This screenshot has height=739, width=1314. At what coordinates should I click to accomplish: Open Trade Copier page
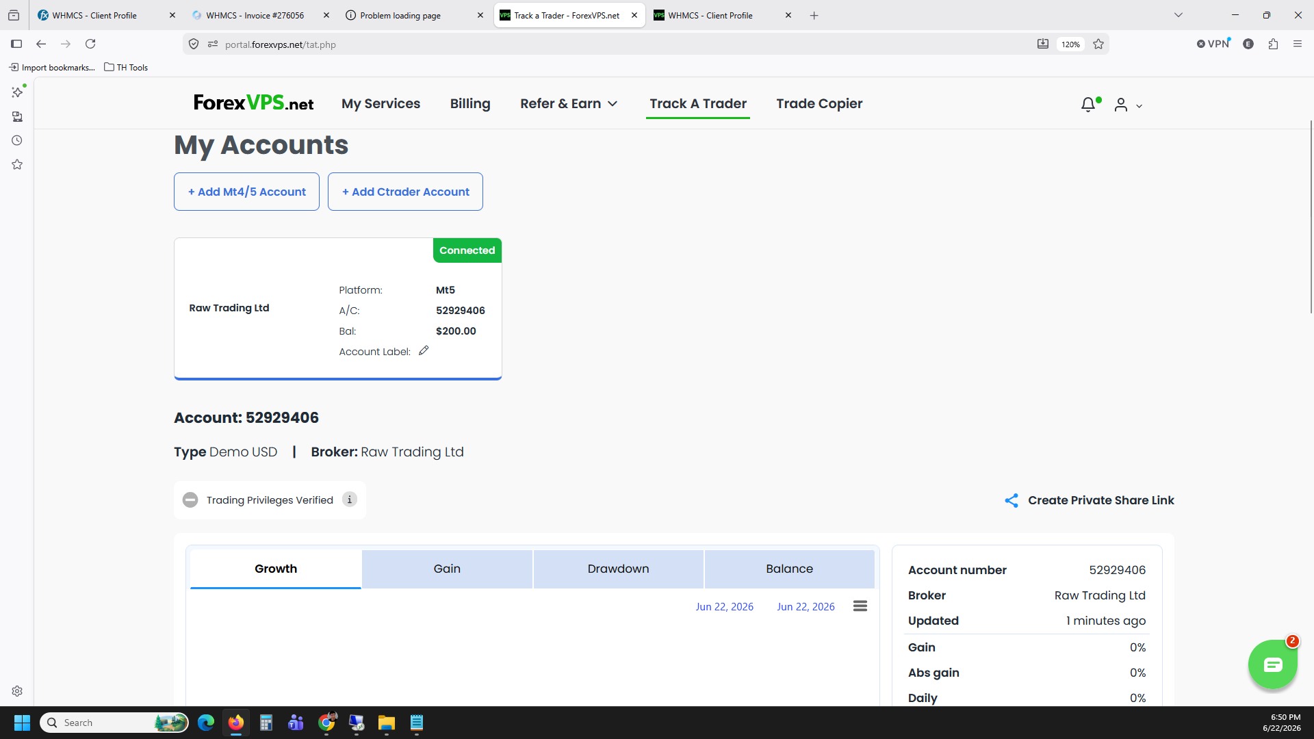click(x=819, y=104)
